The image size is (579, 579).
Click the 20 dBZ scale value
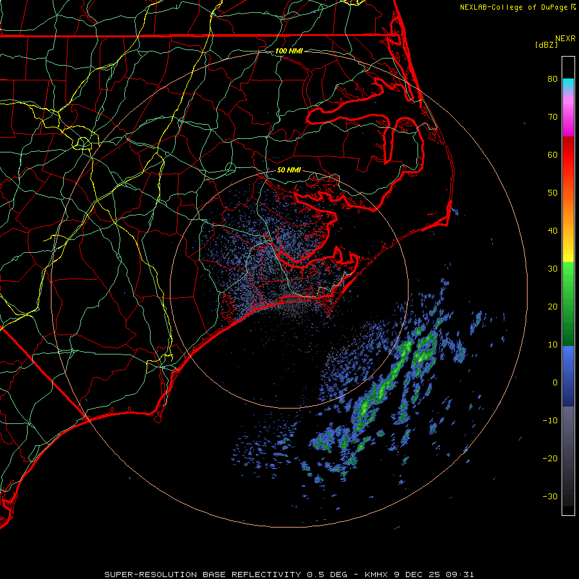[553, 306]
